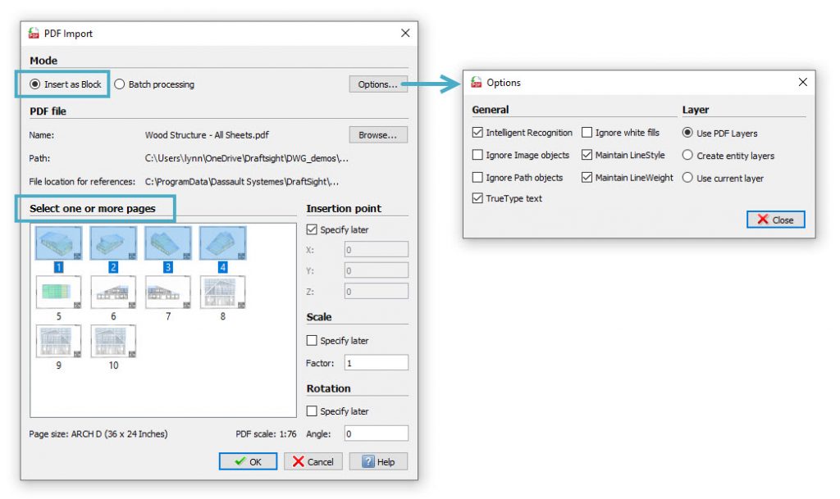The width and height of the screenshot is (840, 499).
Task: Enable Ignore white fills
Action: tap(587, 132)
